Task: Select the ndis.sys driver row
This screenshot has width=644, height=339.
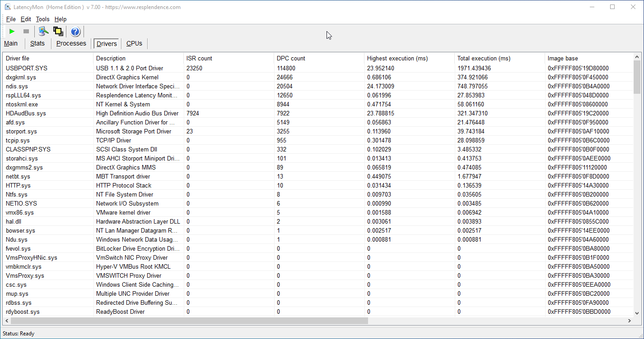Action: click(x=17, y=86)
